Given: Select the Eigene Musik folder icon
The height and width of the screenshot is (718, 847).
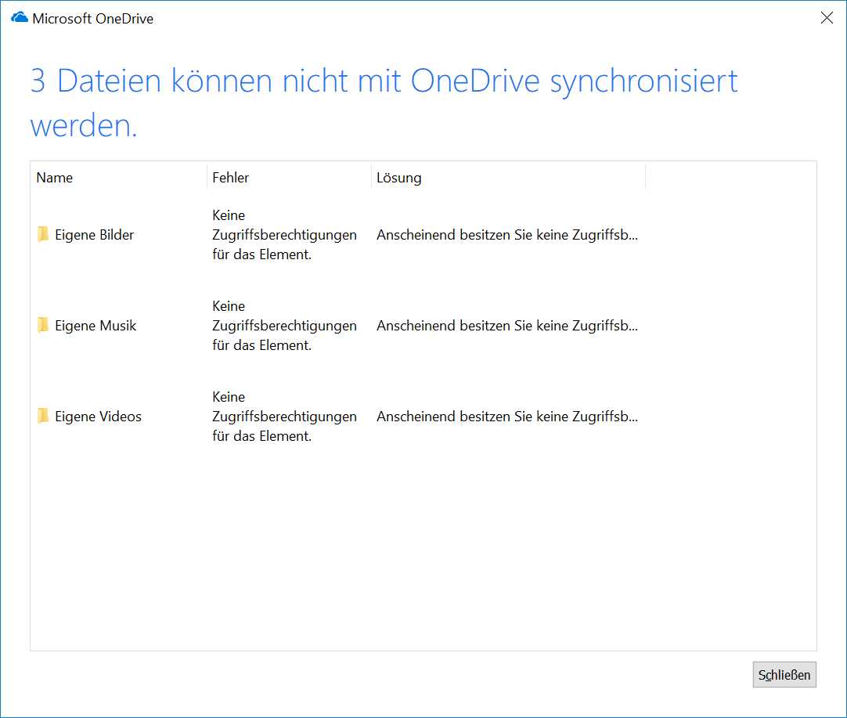Looking at the screenshot, I should 43,325.
